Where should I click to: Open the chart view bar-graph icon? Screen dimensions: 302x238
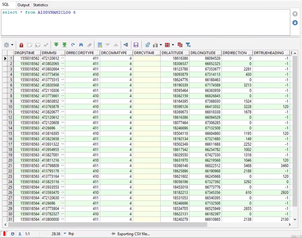[155, 45]
